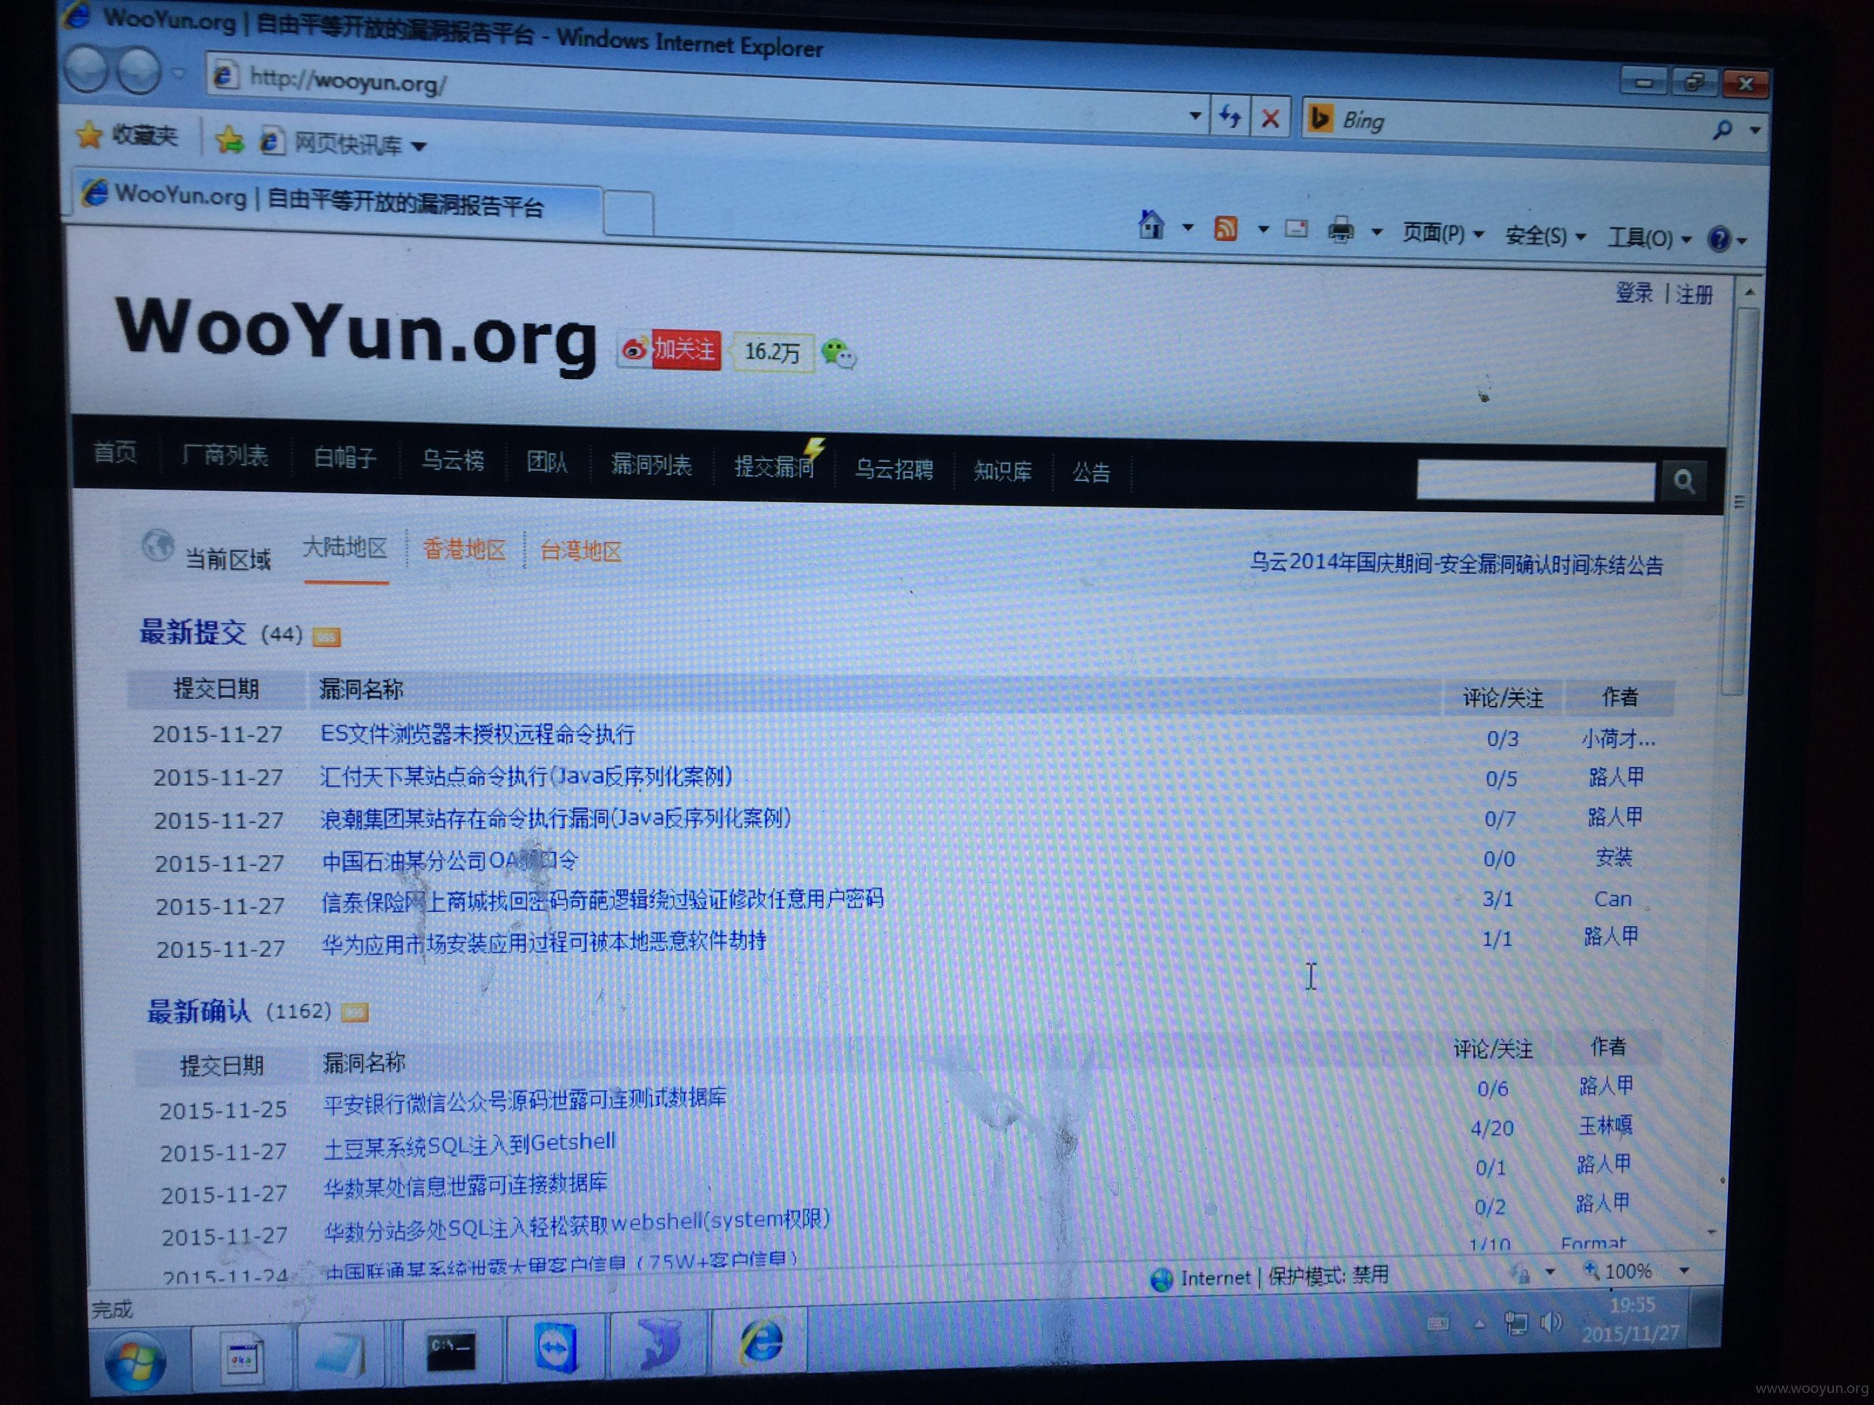Click RSS icon next to 最新确认
The height and width of the screenshot is (1405, 1874).
tap(354, 1011)
